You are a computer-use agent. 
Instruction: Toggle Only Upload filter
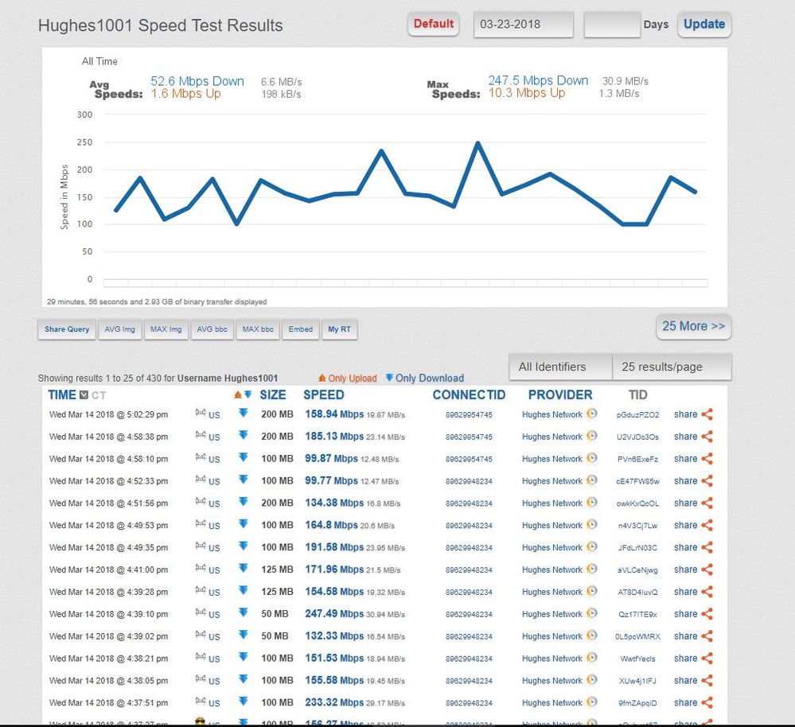point(347,379)
